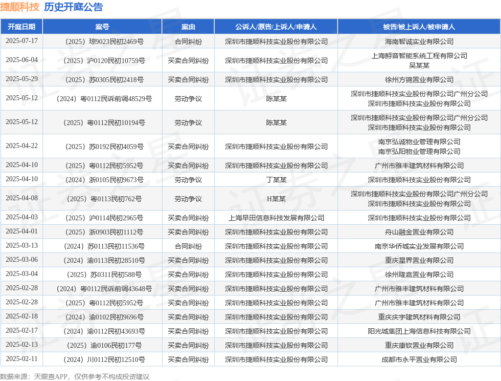Click case number (2024)粤0112民诉前调43648号
This screenshot has width=501, height=381.
pos(104,289)
